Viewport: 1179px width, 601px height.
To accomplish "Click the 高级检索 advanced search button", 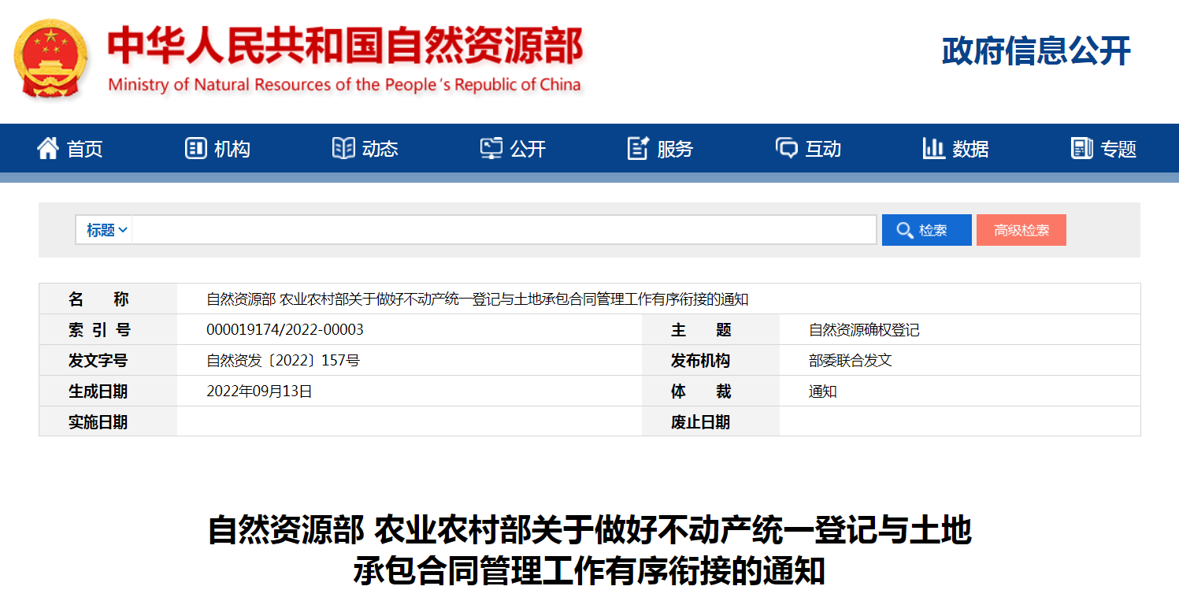I will click(1021, 230).
